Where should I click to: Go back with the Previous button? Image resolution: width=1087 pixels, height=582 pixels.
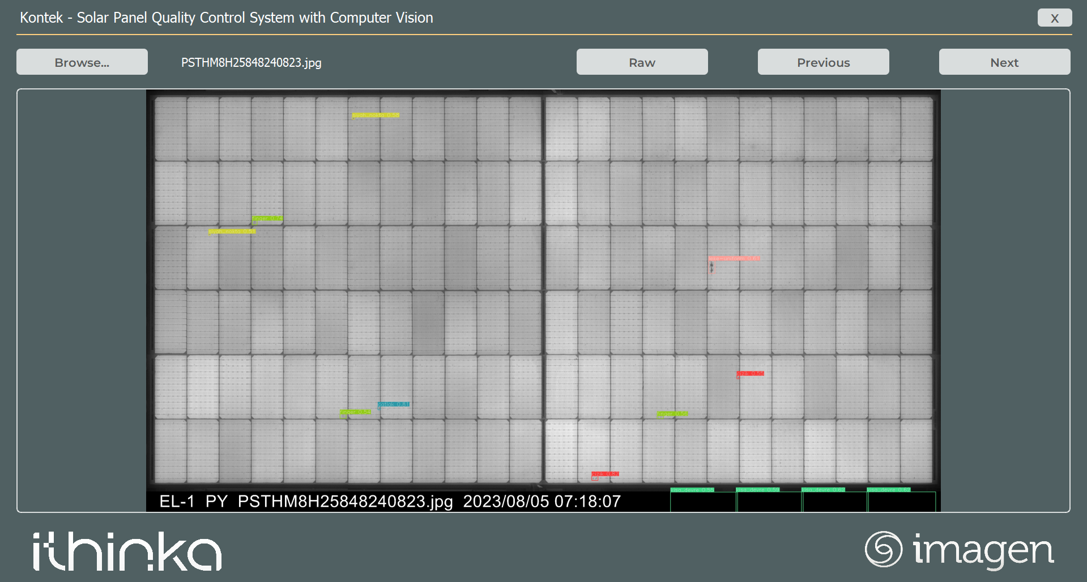(x=823, y=62)
